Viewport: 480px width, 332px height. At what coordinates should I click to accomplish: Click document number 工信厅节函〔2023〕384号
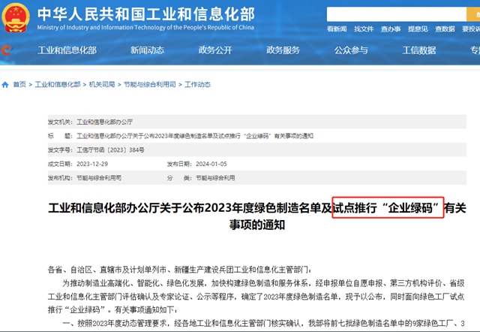(x=110, y=150)
